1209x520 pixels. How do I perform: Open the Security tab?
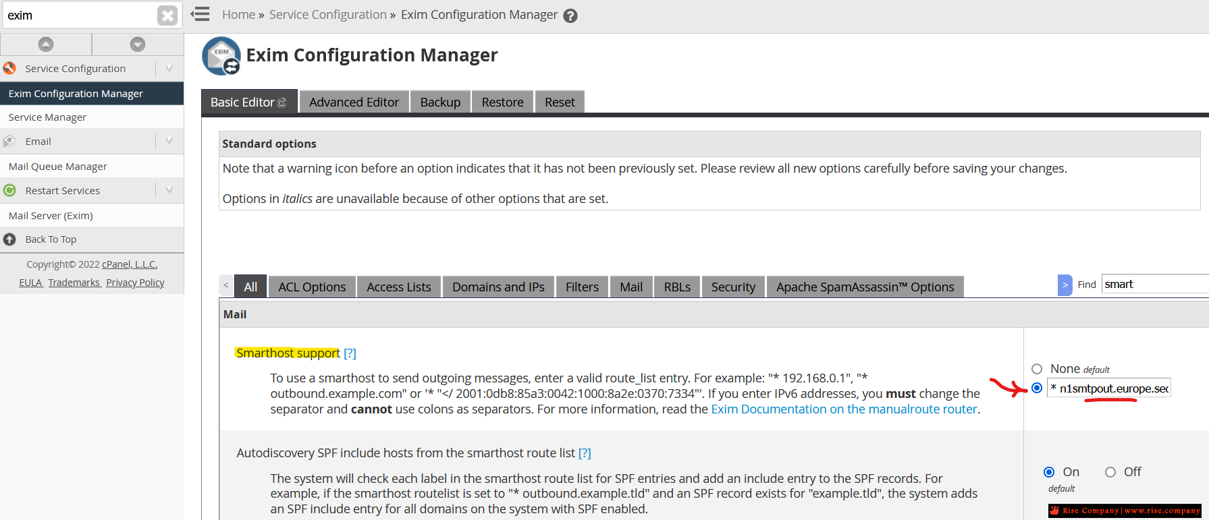point(733,287)
